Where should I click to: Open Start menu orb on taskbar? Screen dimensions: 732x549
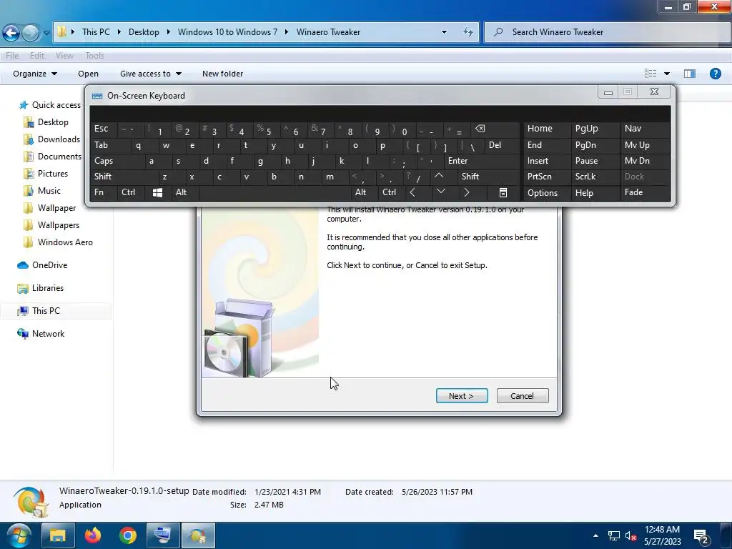tap(19, 535)
